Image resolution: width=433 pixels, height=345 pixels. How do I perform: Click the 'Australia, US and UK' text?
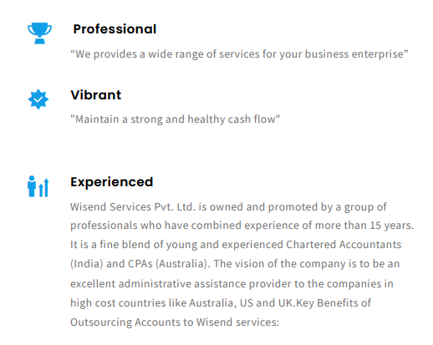coord(242,303)
